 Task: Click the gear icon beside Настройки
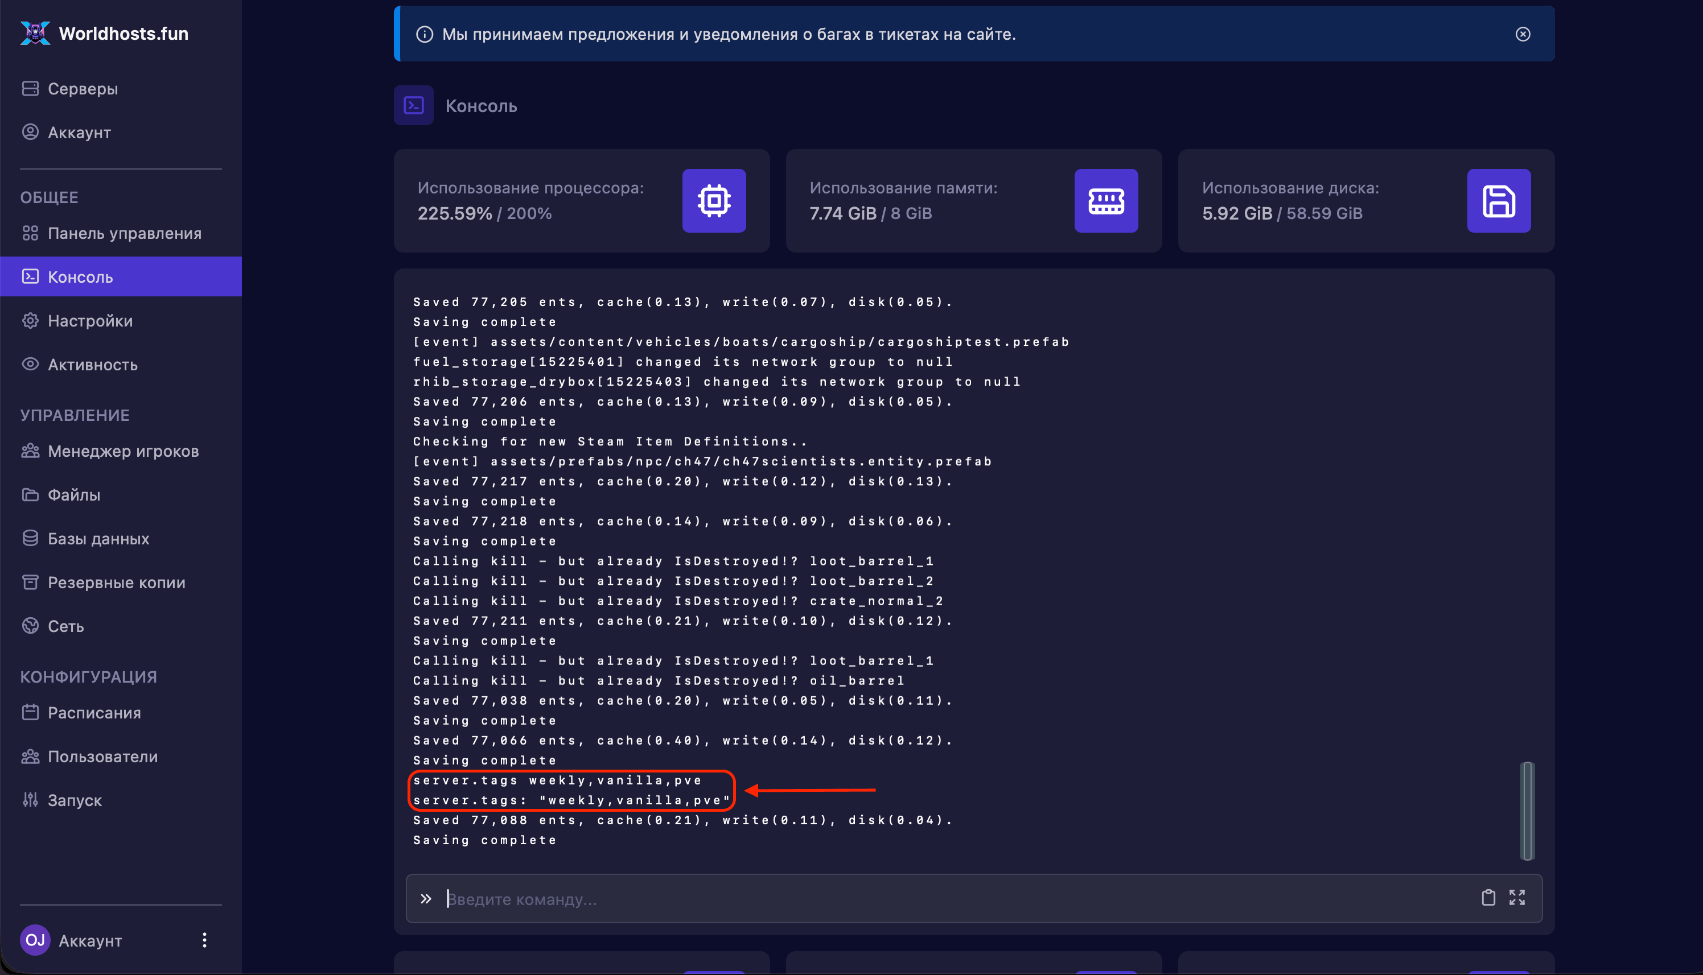[x=30, y=320]
